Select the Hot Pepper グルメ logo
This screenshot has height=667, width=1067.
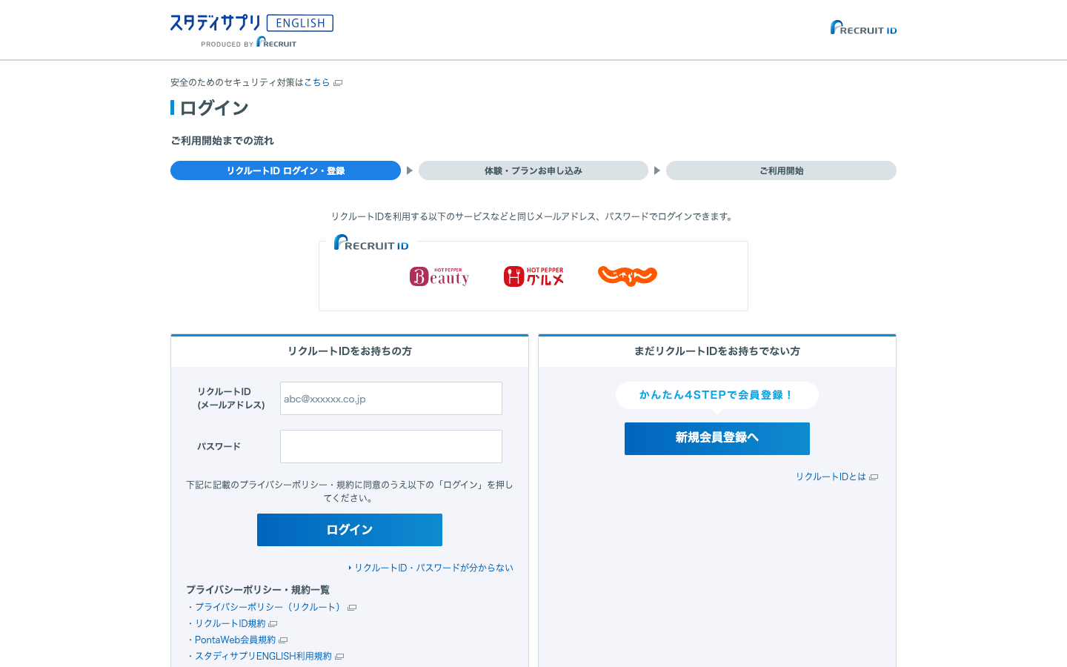pyautogui.click(x=533, y=276)
